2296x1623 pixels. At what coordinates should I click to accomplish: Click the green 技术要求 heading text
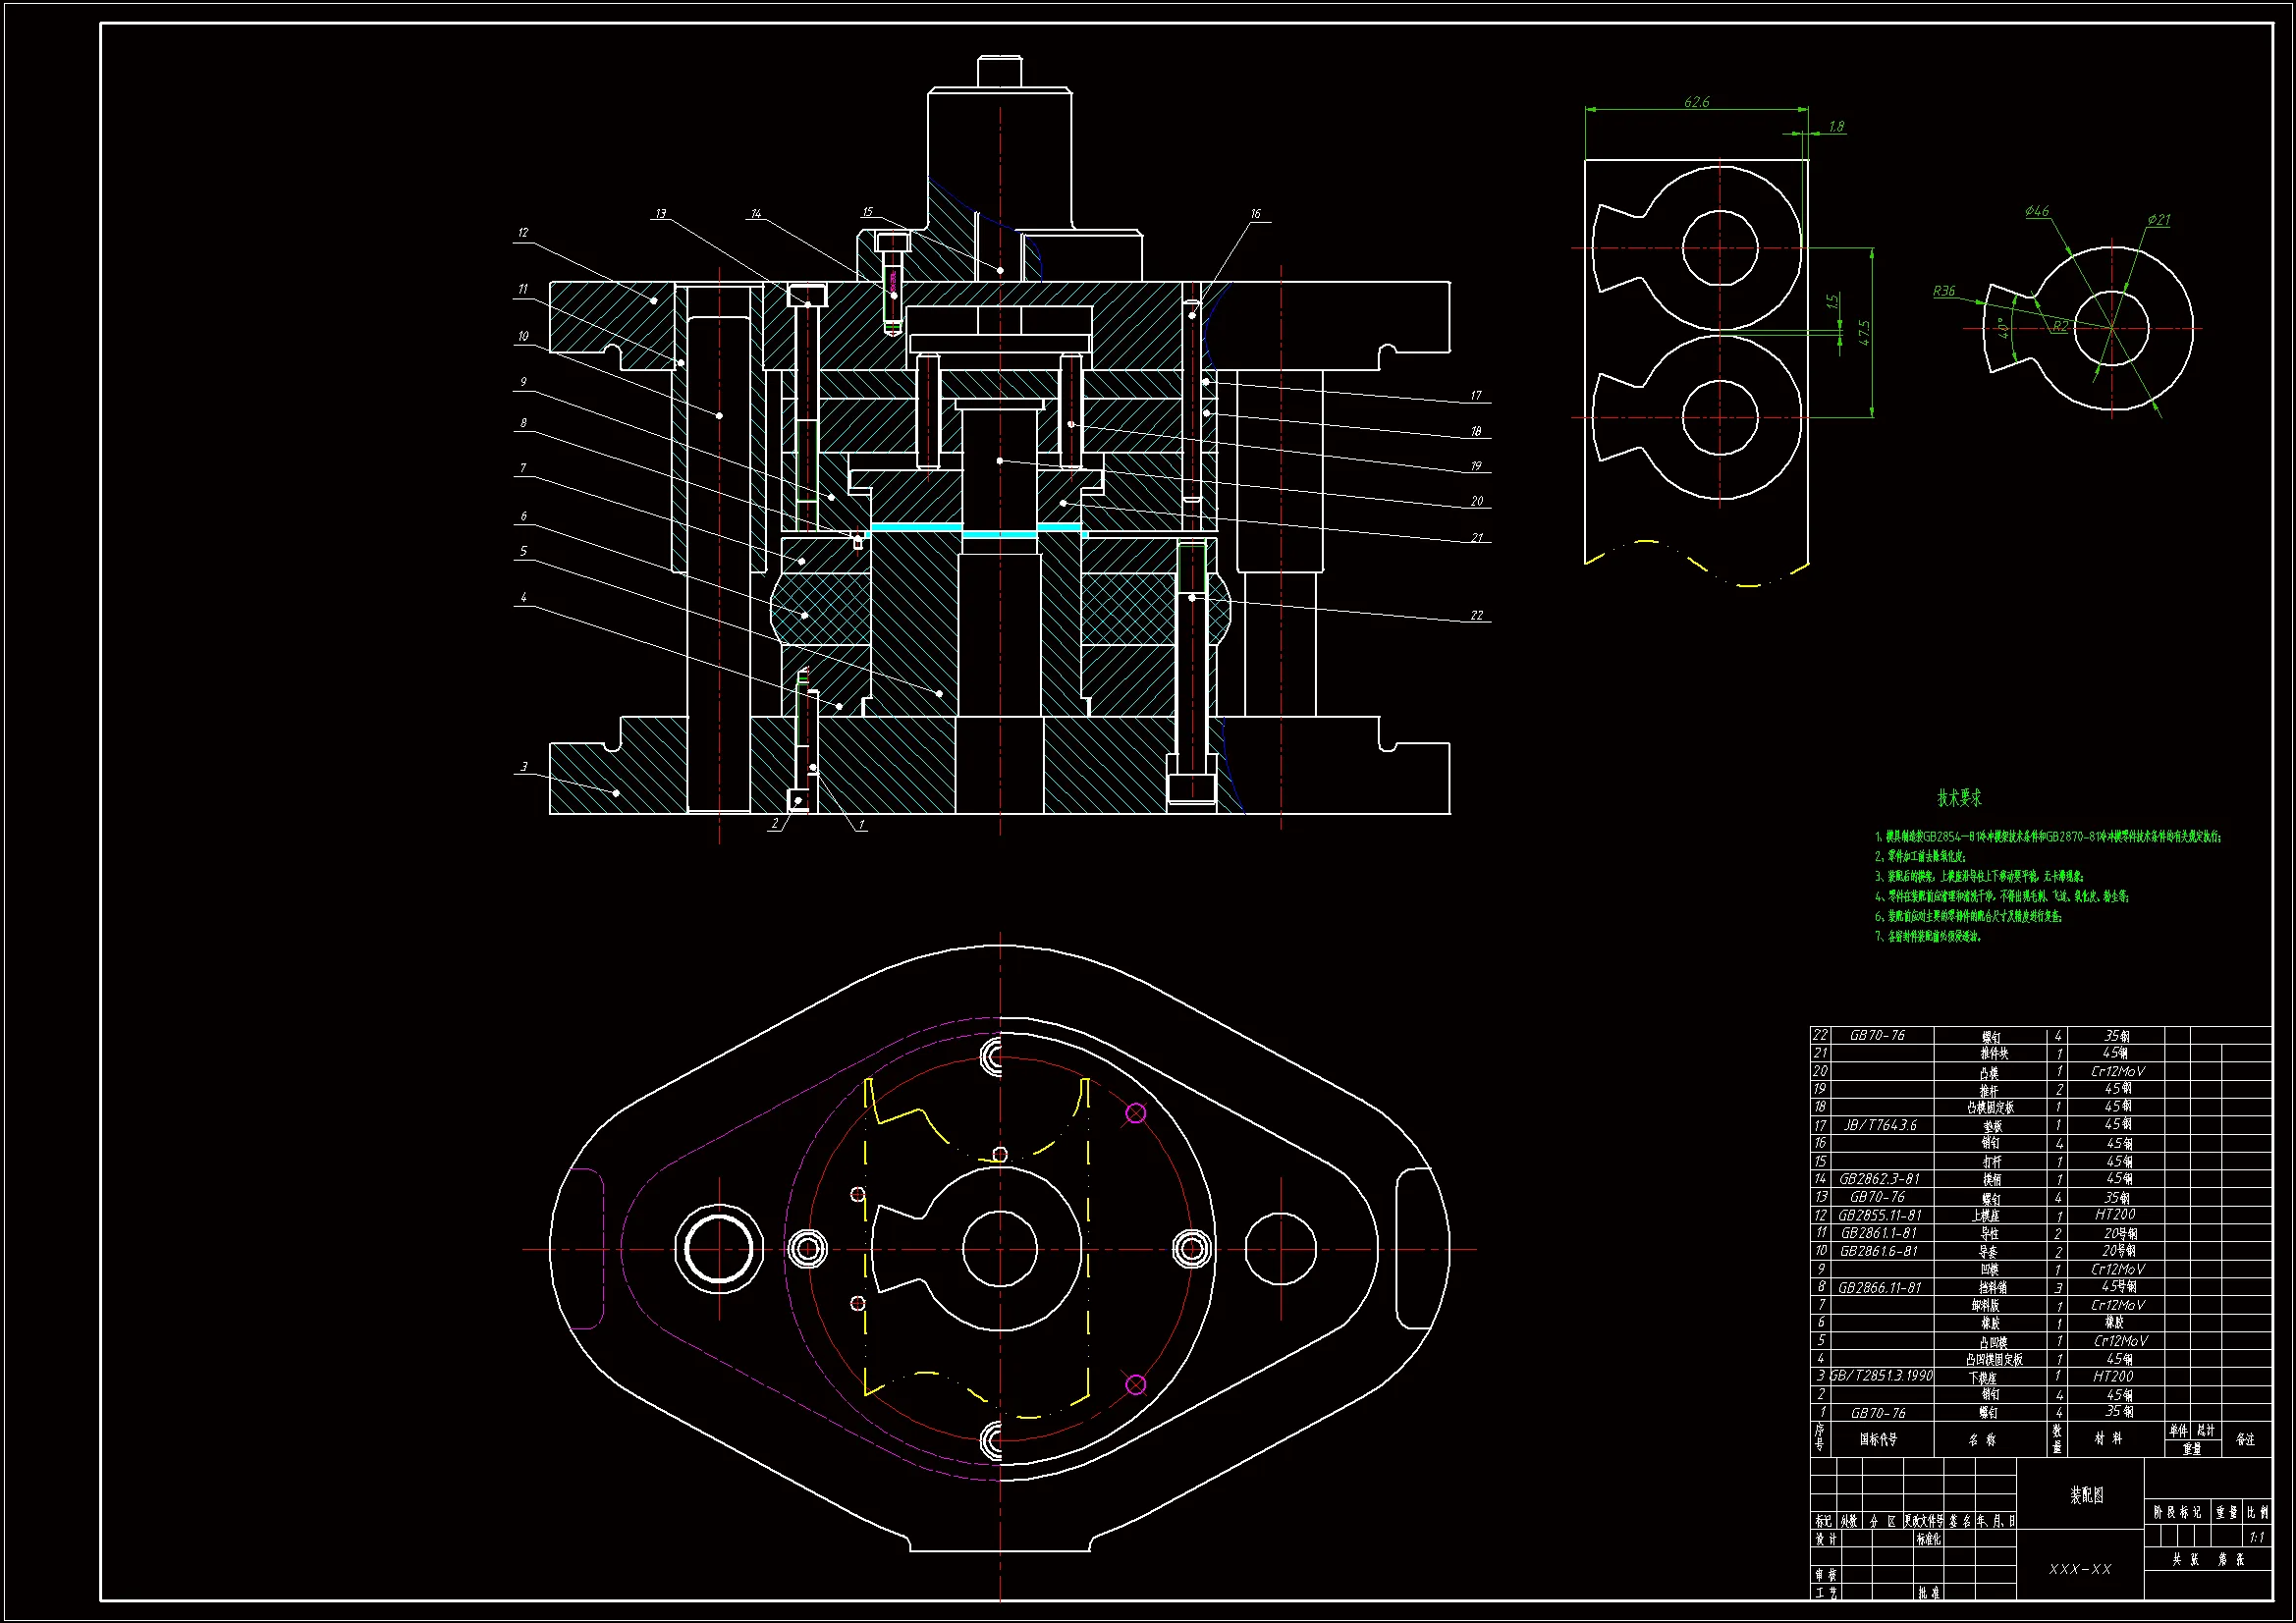(x=1958, y=798)
